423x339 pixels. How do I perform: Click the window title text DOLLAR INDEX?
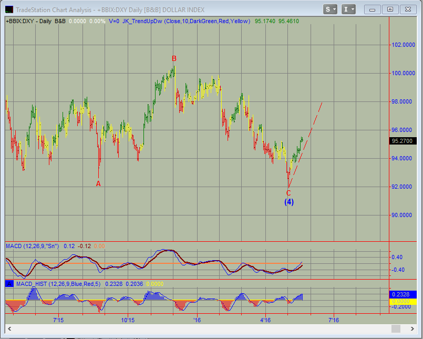(x=183, y=9)
